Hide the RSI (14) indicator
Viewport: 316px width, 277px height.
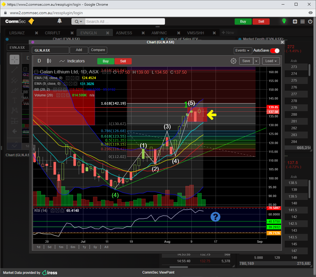tap(53, 210)
